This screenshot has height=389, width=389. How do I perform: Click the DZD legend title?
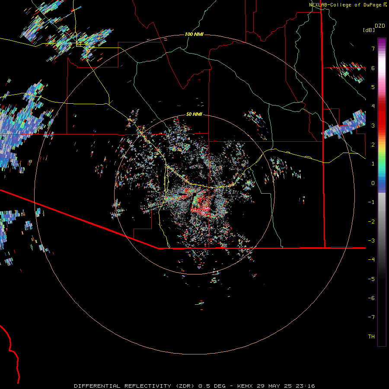(x=380, y=26)
